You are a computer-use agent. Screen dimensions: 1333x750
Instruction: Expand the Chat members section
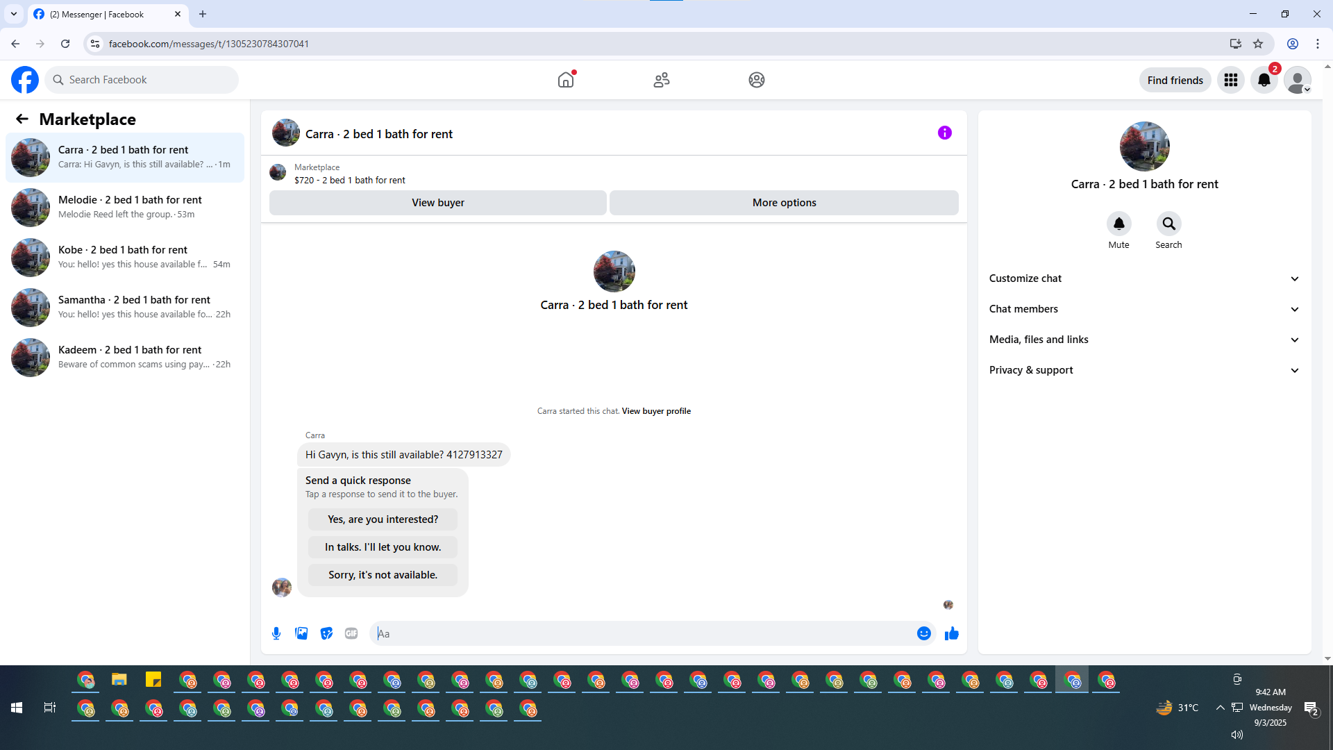coord(1144,309)
